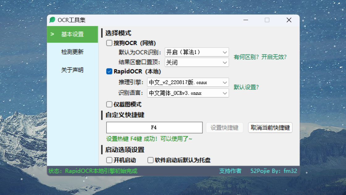Click the 选择模式 section heading
The height and width of the screenshot is (195, 346).
tap(118, 33)
